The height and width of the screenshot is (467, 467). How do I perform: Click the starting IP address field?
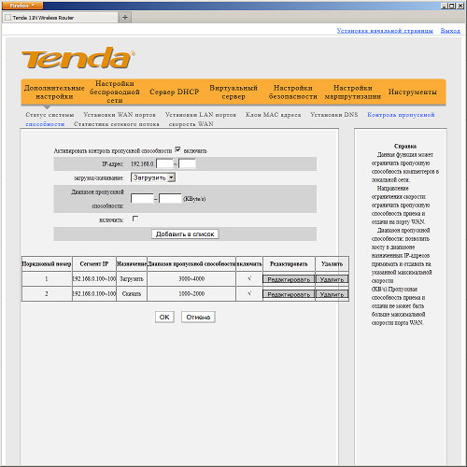pyautogui.click(x=164, y=163)
